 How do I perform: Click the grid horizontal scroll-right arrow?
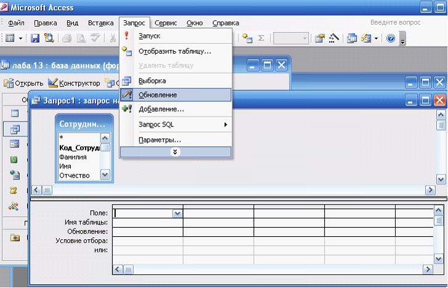click(x=428, y=269)
